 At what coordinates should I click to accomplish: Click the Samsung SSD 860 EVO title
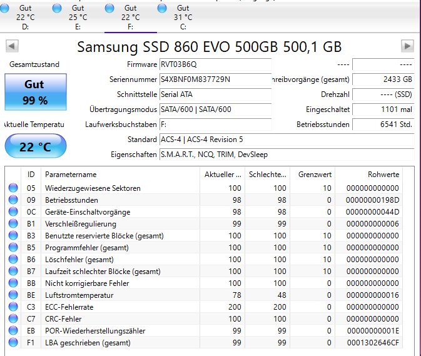(210, 47)
